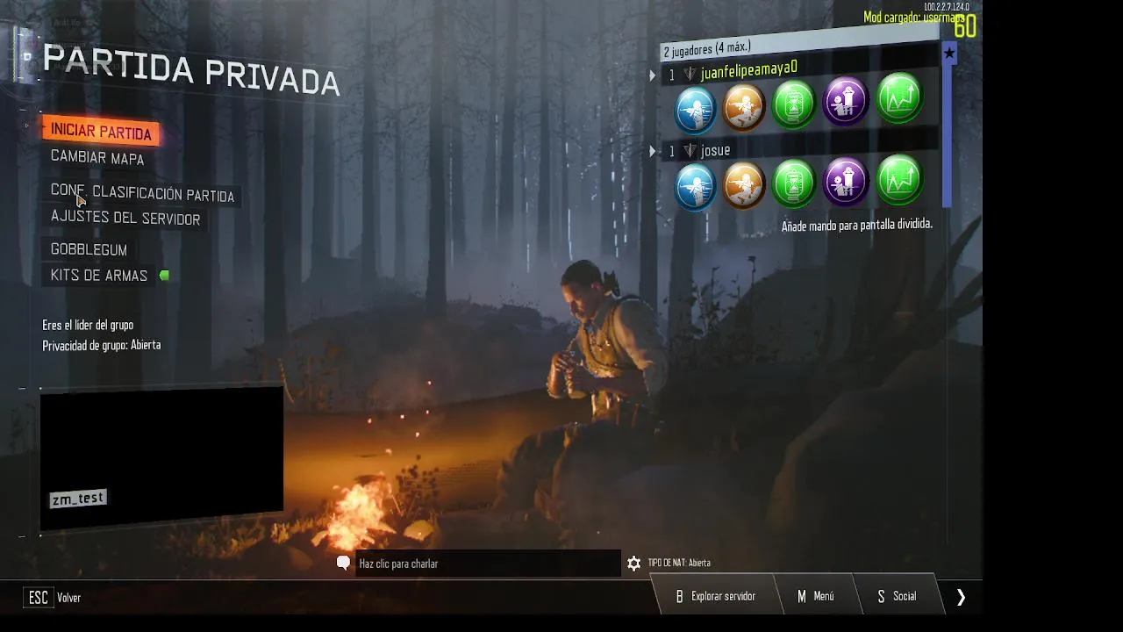This screenshot has height=632, width=1123.
Task: Click 'Añade mando para pantalla dividida' text
Action: 857,225
